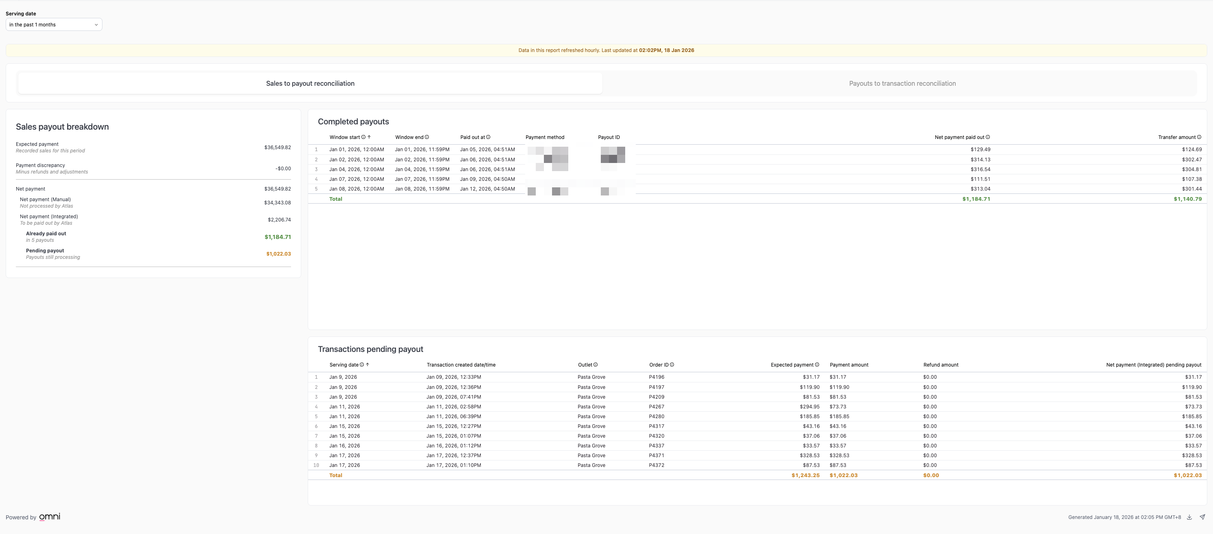Viewport: 1213px width, 534px height.
Task: Toggle sort order on the "Serving date" column
Action: (x=367, y=365)
